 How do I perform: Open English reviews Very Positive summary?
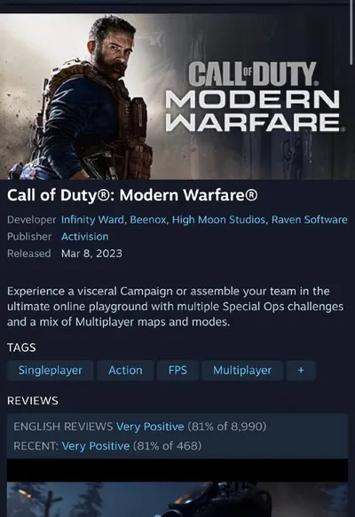[x=150, y=427]
